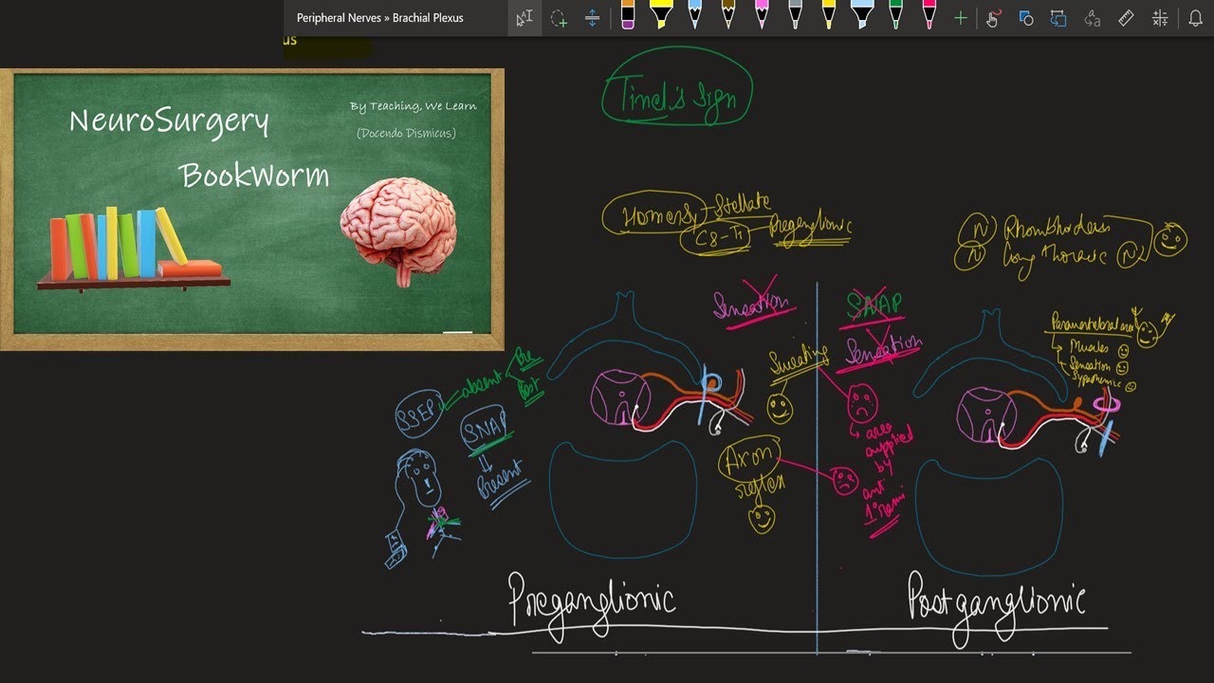This screenshot has height=683, width=1214.
Task: Open the notifications bell
Action: click(x=1196, y=18)
